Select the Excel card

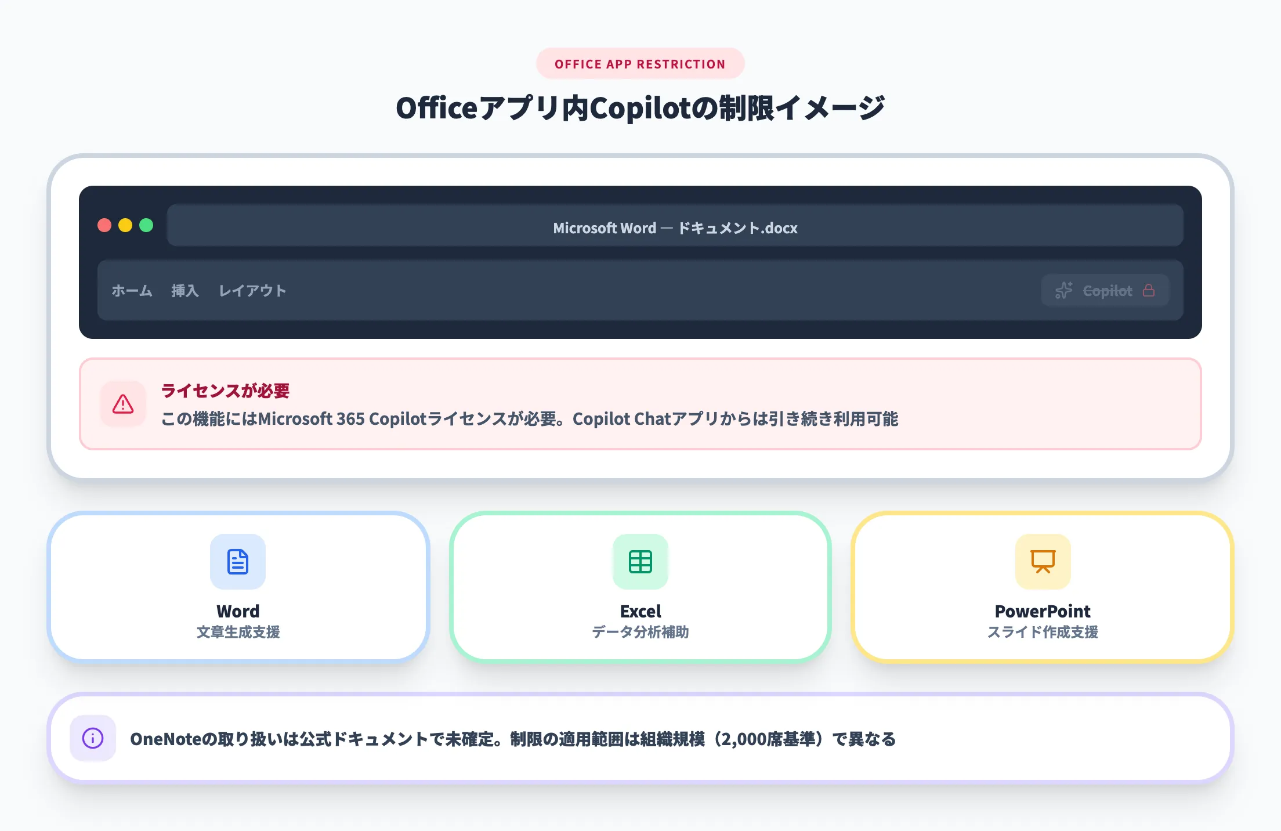(640, 587)
